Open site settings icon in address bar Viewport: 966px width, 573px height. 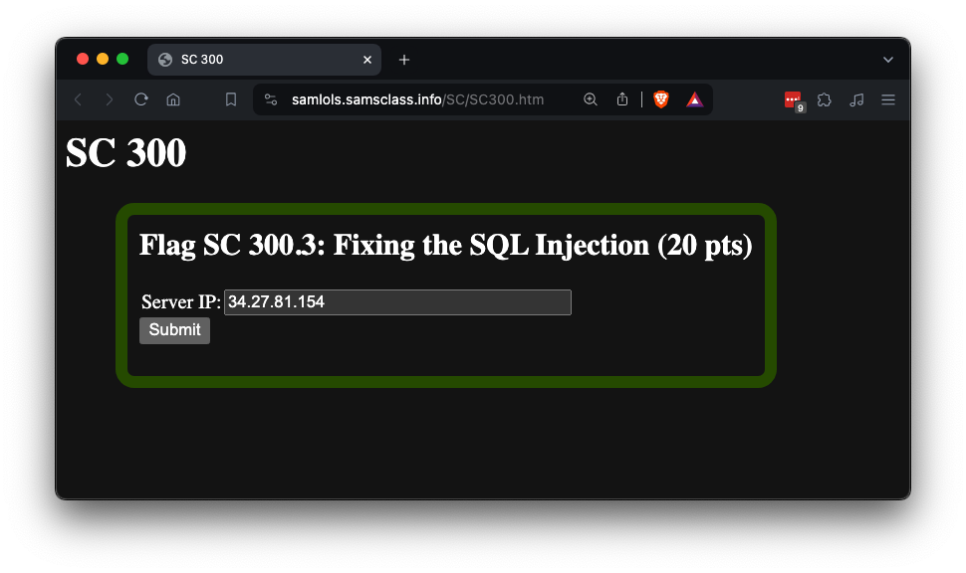tap(271, 99)
